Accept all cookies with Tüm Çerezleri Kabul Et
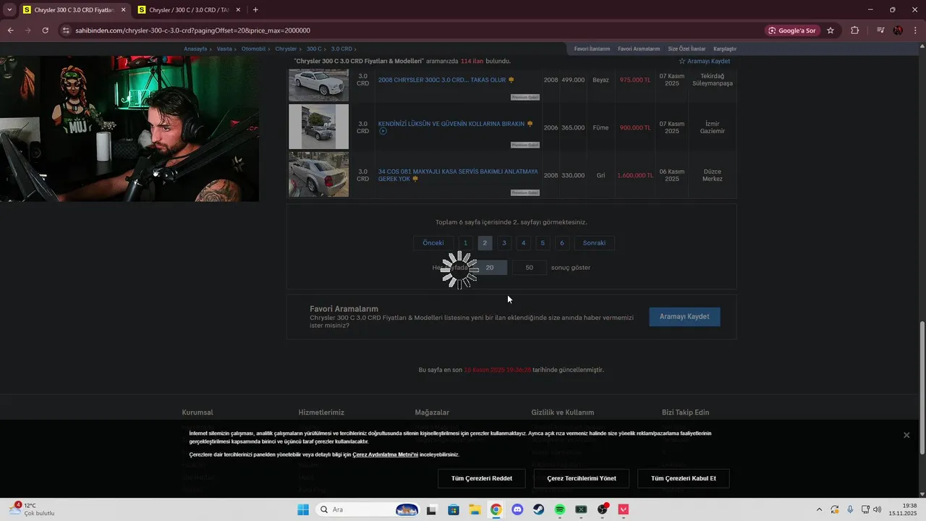 pos(684,478)
